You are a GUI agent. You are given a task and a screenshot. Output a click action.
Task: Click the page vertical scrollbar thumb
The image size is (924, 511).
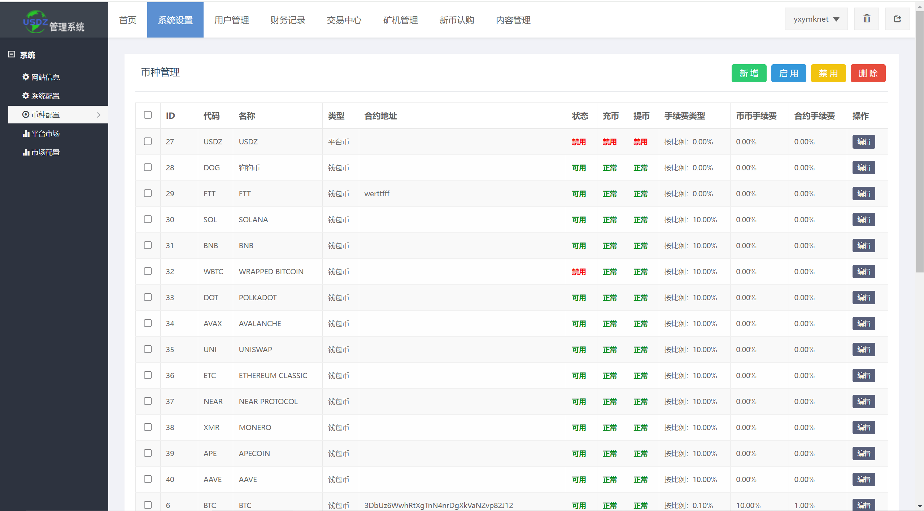[920, 141]
